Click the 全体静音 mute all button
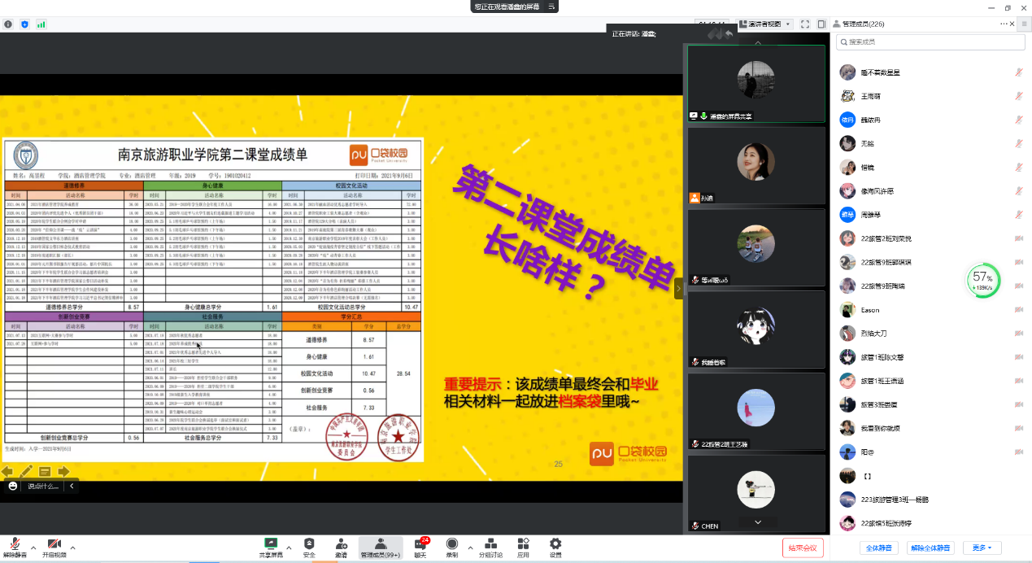1032x563 pixels. (879, 548)
